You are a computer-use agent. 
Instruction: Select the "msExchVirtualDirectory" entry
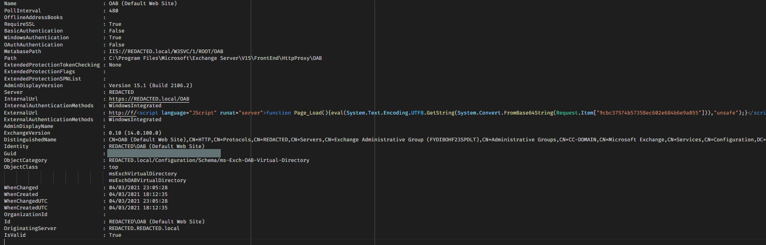coord(143,174)
